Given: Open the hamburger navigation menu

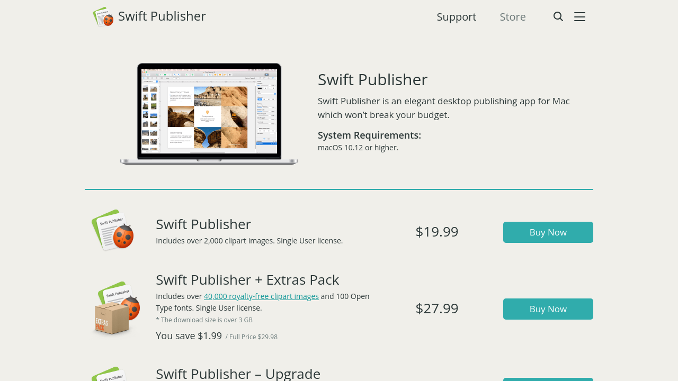Looking at the screenshot, I should (579, 16).
